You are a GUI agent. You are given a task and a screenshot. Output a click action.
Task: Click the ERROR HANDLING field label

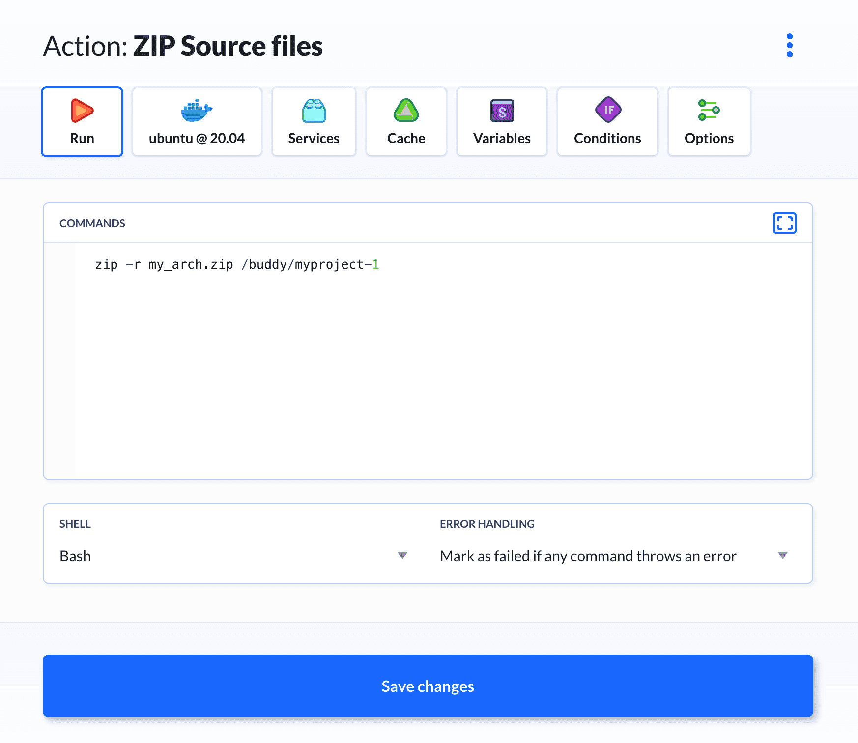[487, 524]
